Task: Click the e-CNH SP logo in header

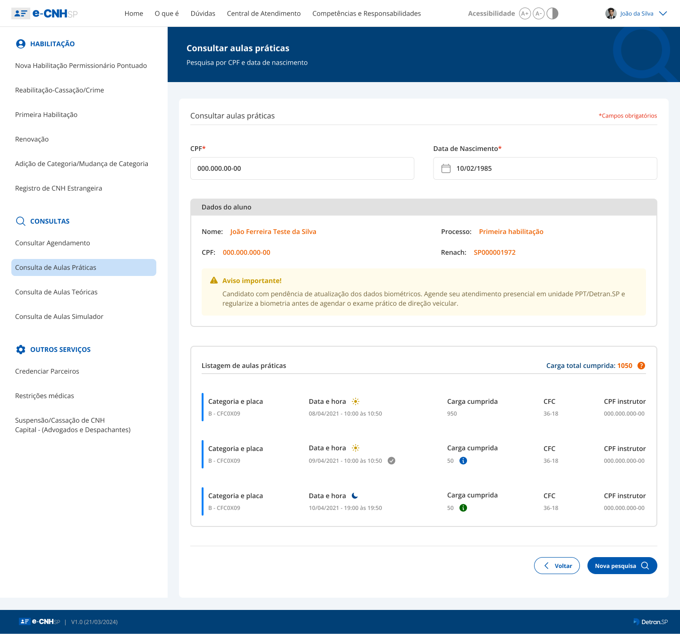Action: (44, 14)
